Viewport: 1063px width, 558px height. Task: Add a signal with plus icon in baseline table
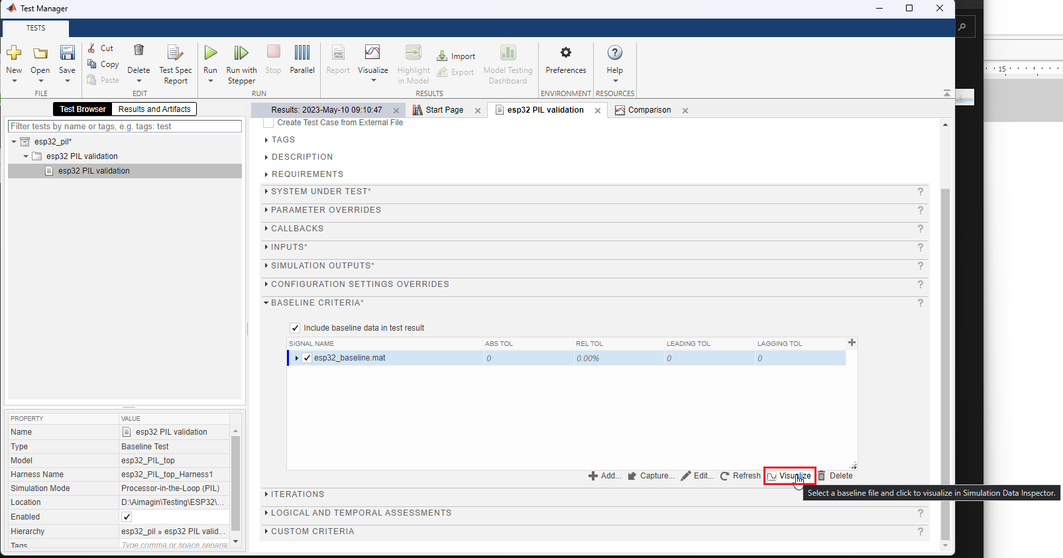852,343
